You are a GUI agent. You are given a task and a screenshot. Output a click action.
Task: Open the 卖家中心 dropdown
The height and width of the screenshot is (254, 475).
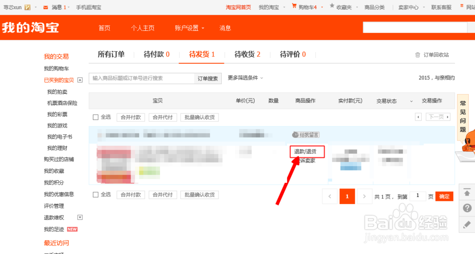tap(411, 7)
